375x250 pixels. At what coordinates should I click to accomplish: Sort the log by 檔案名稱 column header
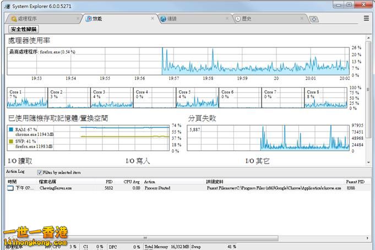(x=47, y=181)
